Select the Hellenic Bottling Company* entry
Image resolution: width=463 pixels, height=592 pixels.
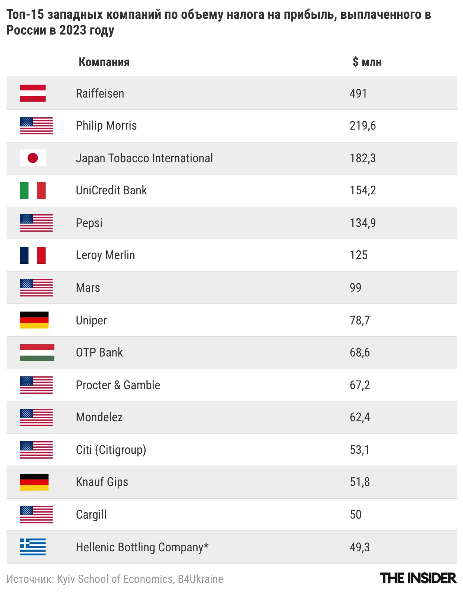tap(142, 547)
